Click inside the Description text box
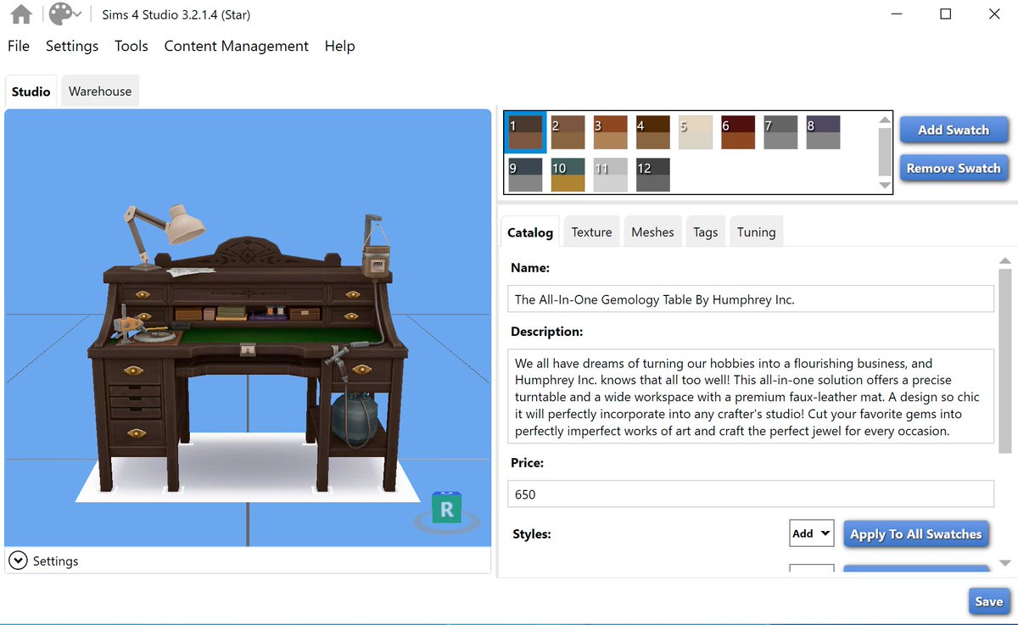This screenshot has height=625, width=1018. click(x=751, y=396)
